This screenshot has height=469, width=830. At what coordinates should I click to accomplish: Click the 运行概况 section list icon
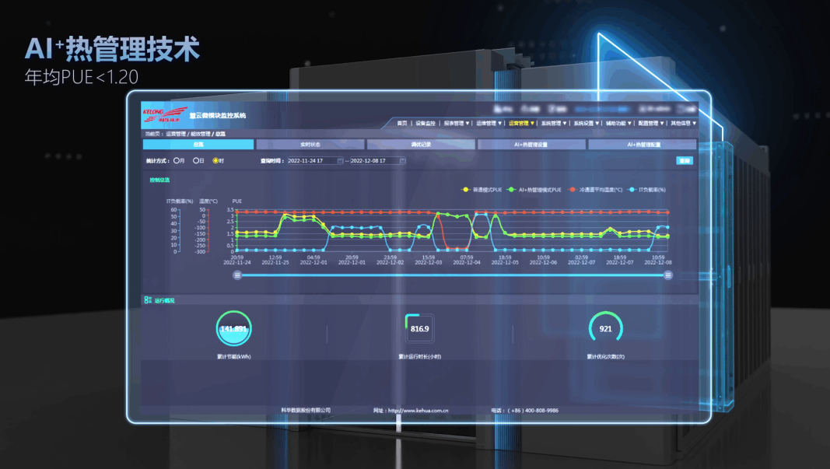coord(148,300)
